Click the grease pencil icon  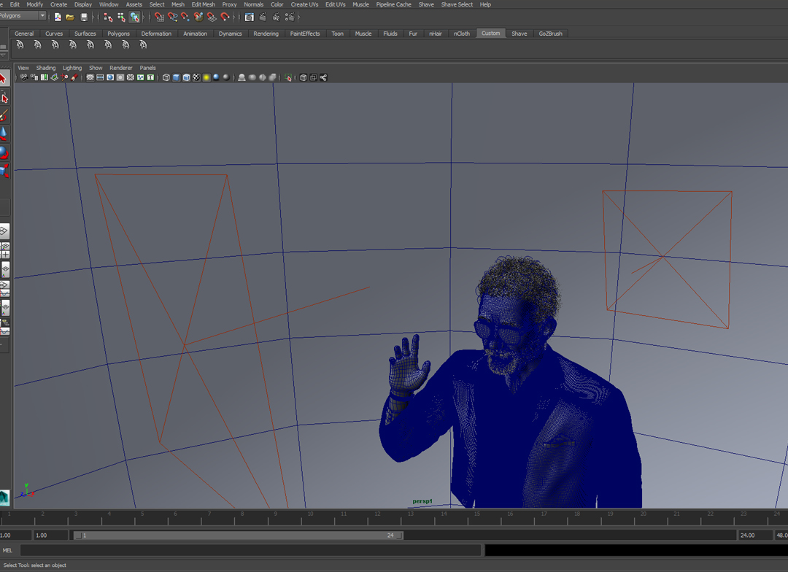point(74,77)
